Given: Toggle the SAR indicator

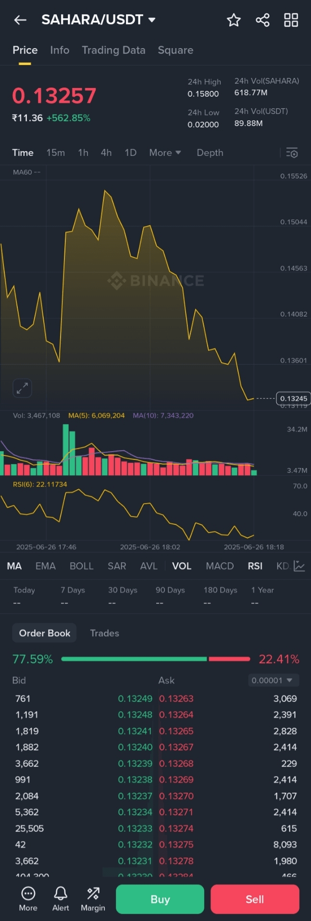Looking at the screenshot, I should tap(117, 566).
